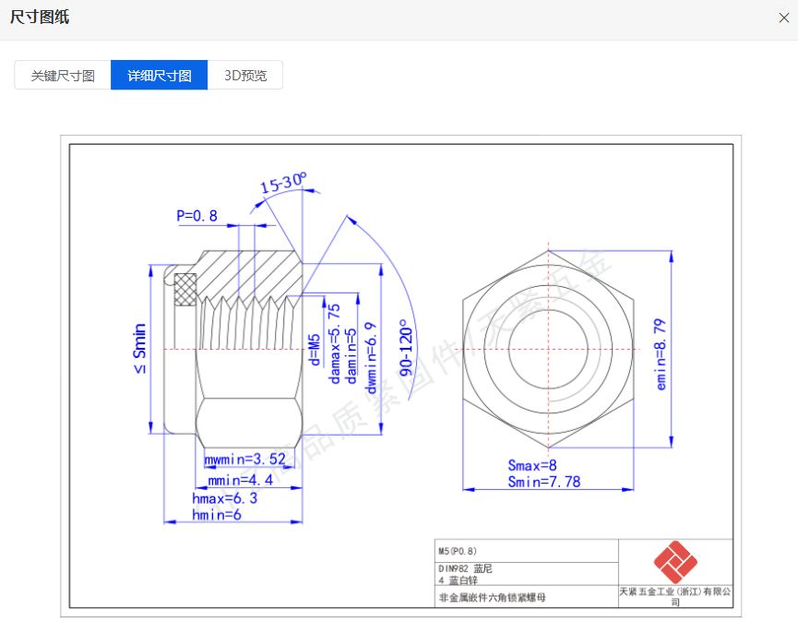Click the emin=8.79 dimension label
Image resolution: width=798 pixels, height=634 pixels.
[661, 354]
